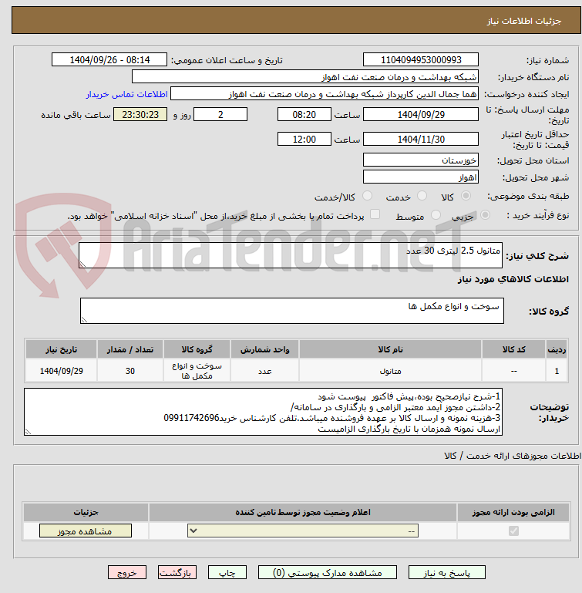Click the resize handle of شرح کلی نیاز box
Screen dimensions: 582x593
[x=82, y=264]
